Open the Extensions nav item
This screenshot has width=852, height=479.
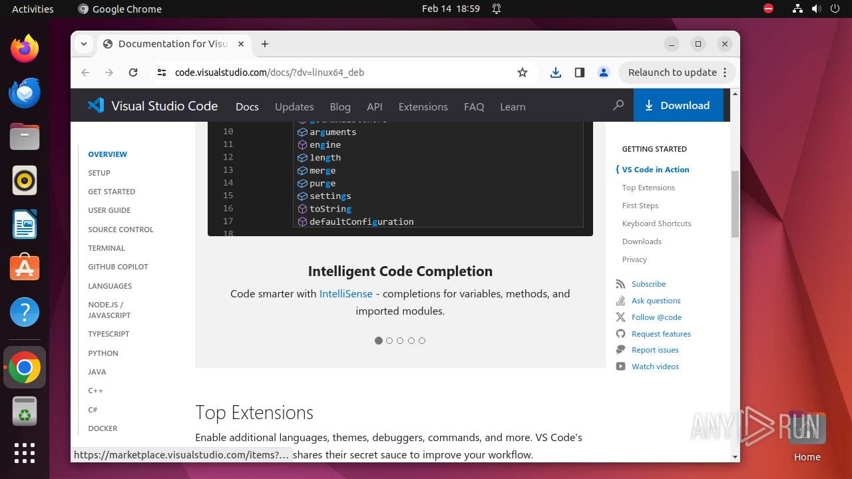[423, 106]
